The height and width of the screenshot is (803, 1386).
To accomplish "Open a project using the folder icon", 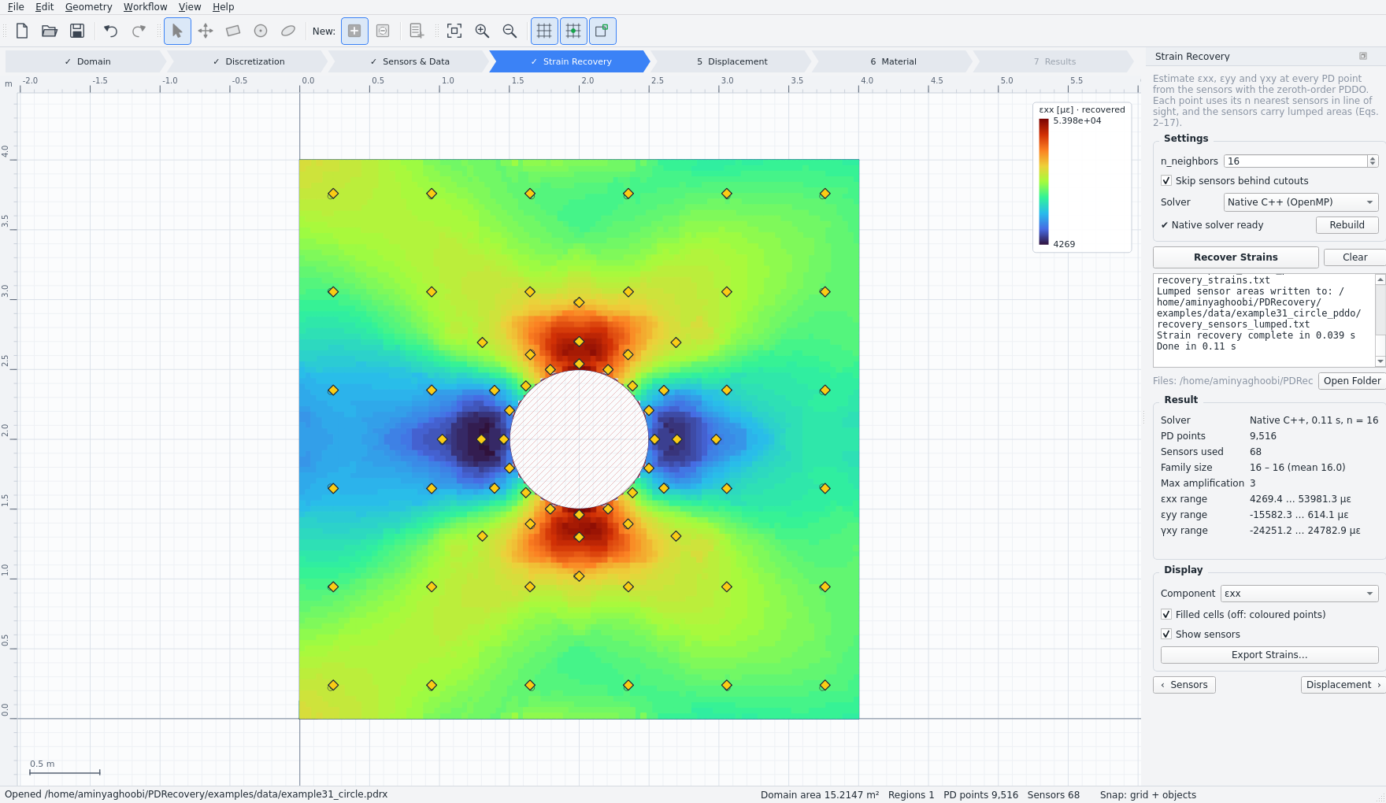I will click(50, 31).
